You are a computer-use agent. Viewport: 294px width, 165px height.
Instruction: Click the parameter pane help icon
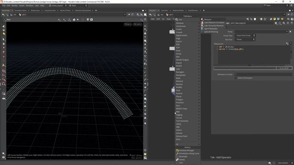[x=292, y=23]
